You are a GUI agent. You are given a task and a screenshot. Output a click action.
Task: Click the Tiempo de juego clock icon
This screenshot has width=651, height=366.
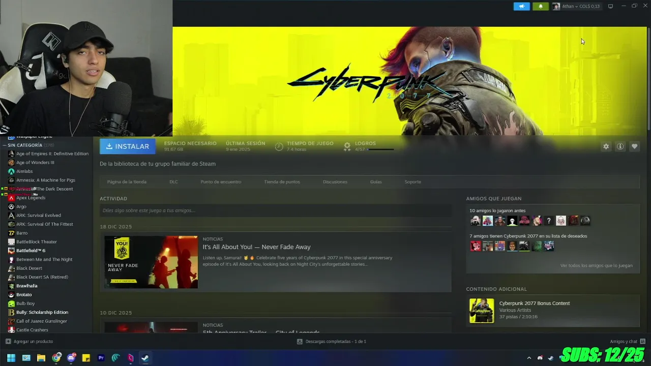(x=279, y=146)
